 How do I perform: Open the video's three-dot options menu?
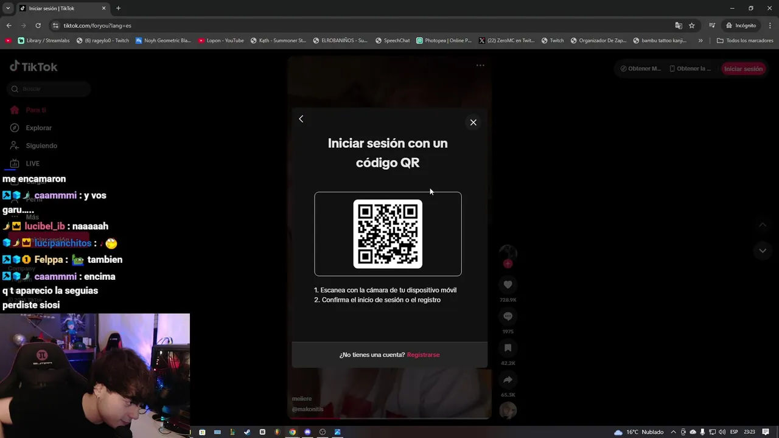point(480,65)
